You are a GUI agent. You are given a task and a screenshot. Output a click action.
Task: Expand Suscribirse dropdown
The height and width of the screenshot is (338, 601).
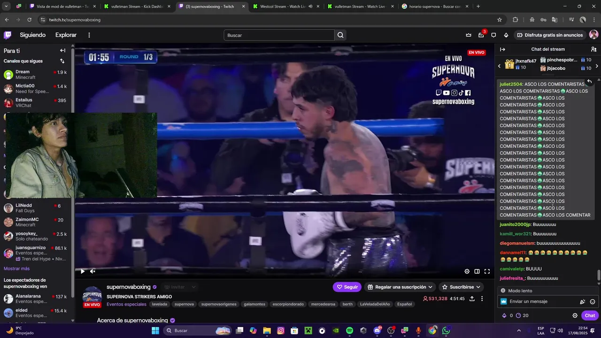coord(462,287)
